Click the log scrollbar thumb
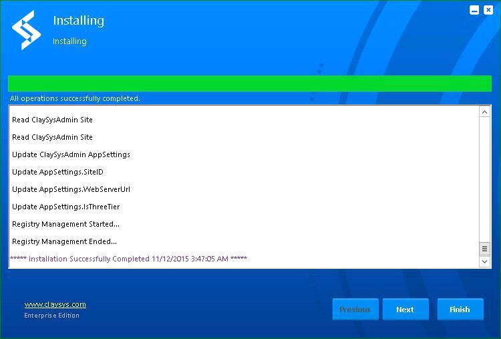 485,248
